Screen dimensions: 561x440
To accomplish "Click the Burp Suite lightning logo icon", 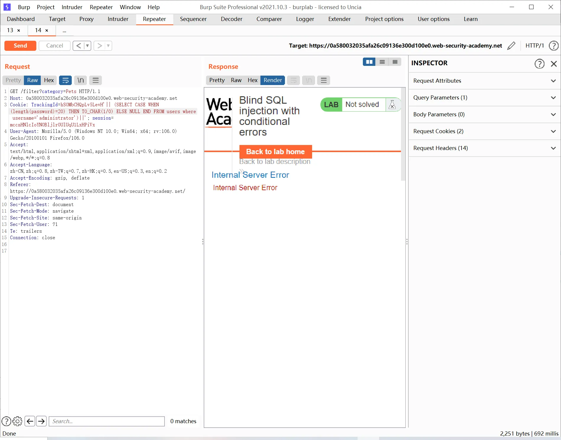I will (x=7, y=7).
